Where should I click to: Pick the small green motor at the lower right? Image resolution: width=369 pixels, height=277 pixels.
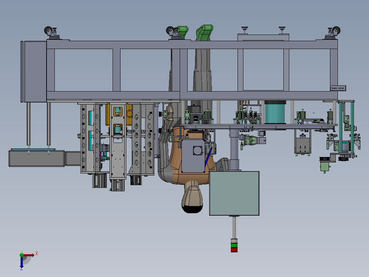pos(325,166)
